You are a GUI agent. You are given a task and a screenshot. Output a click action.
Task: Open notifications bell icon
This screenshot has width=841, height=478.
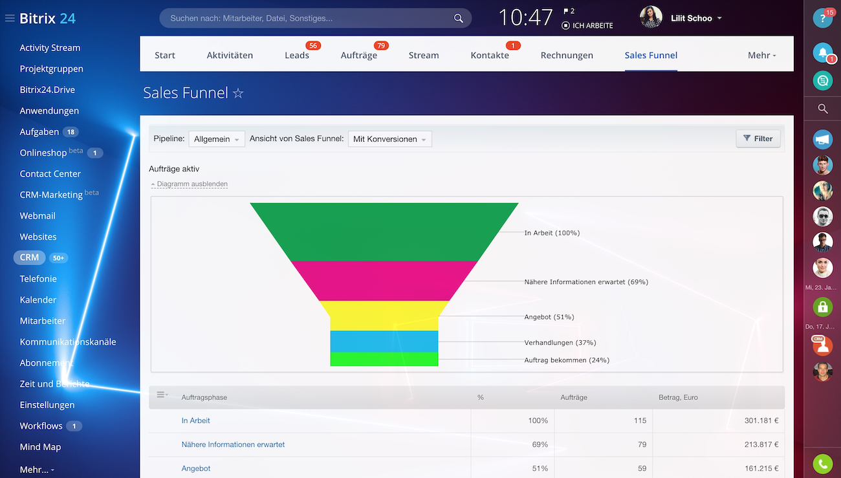[x=822, y=52]
